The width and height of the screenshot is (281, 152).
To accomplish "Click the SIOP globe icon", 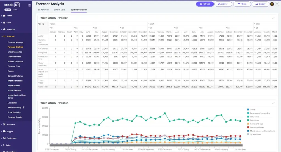I will pos(4,23).
